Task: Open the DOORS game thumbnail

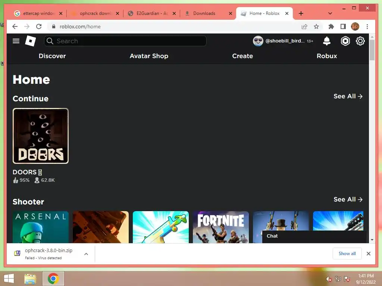Action: (41, 136)
